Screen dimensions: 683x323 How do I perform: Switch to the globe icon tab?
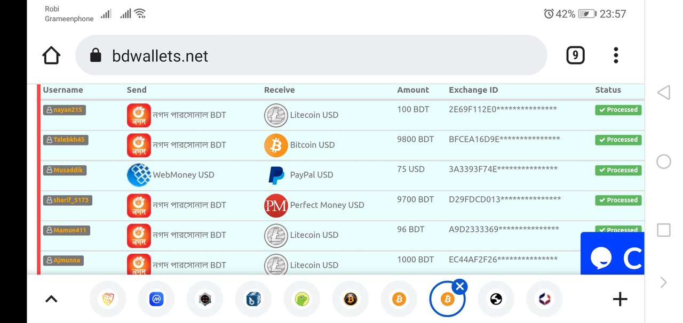(496, 299)
